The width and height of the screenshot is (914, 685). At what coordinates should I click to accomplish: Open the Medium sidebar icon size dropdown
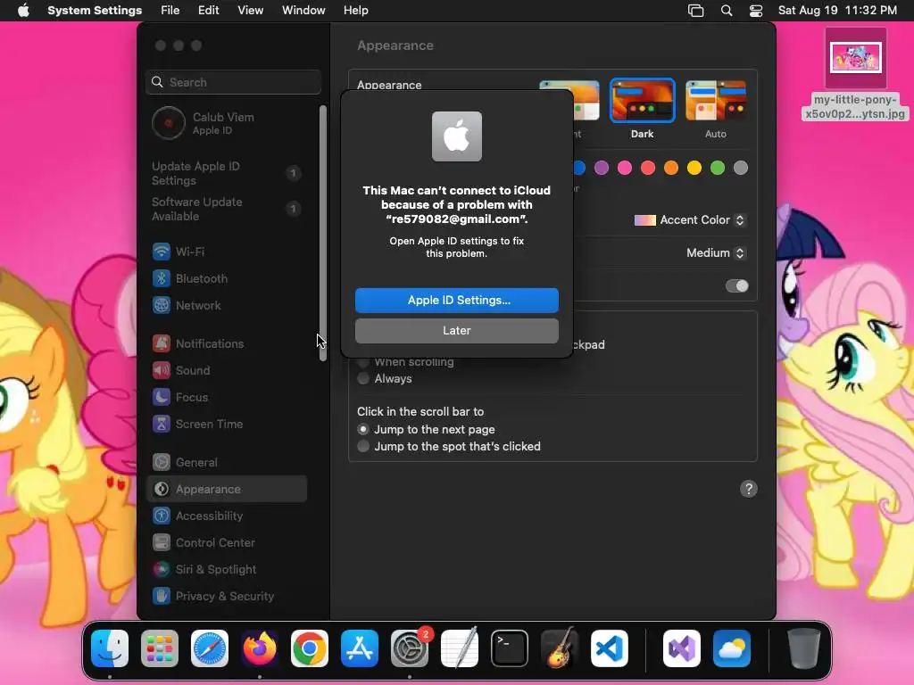(716, 252)
